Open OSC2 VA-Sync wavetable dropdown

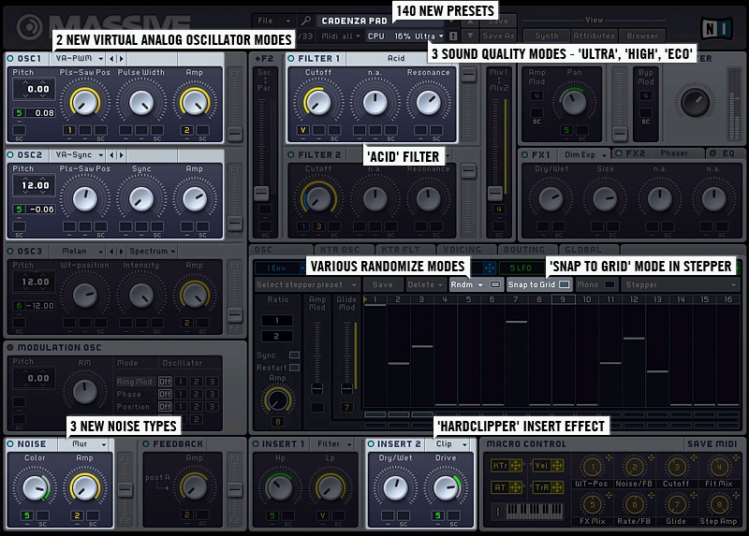80,155
